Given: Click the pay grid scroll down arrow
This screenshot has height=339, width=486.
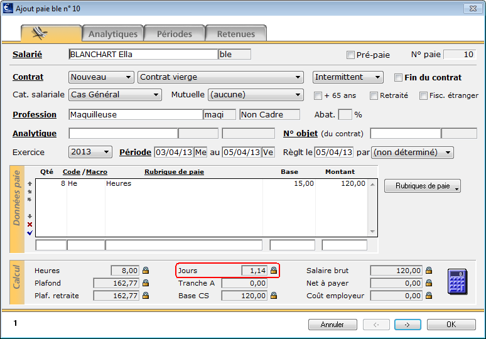Looking at the screenshot, I should point(372,232).
